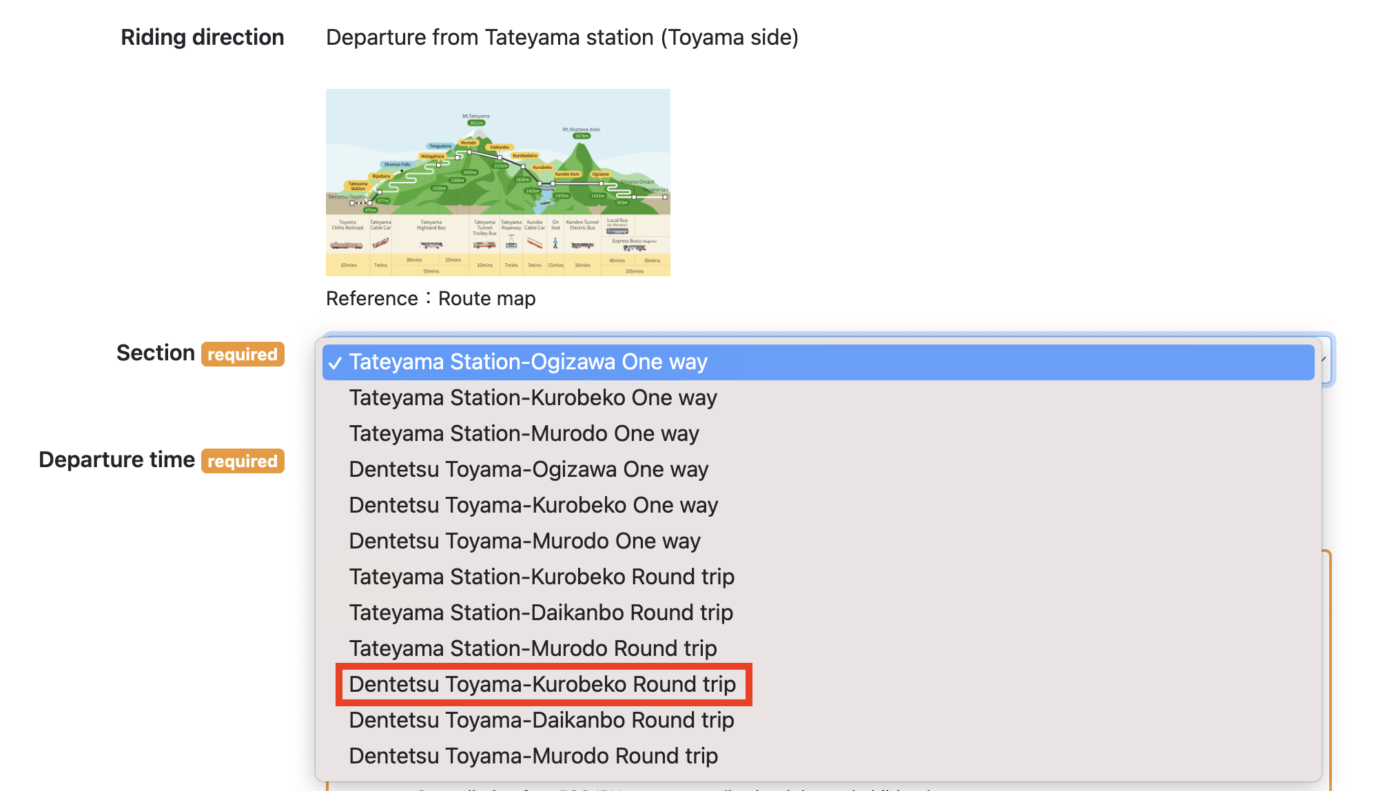Select Tateyama Station-Kurobeko Round trip
The image size is (1385, 791).
(x=542, y=577)
